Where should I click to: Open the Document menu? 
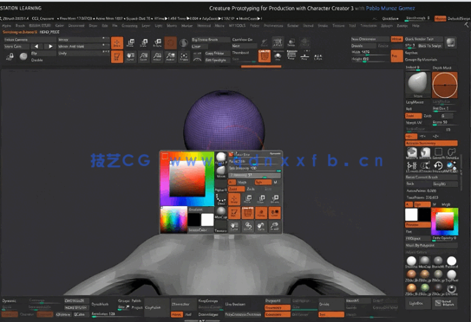76,26
